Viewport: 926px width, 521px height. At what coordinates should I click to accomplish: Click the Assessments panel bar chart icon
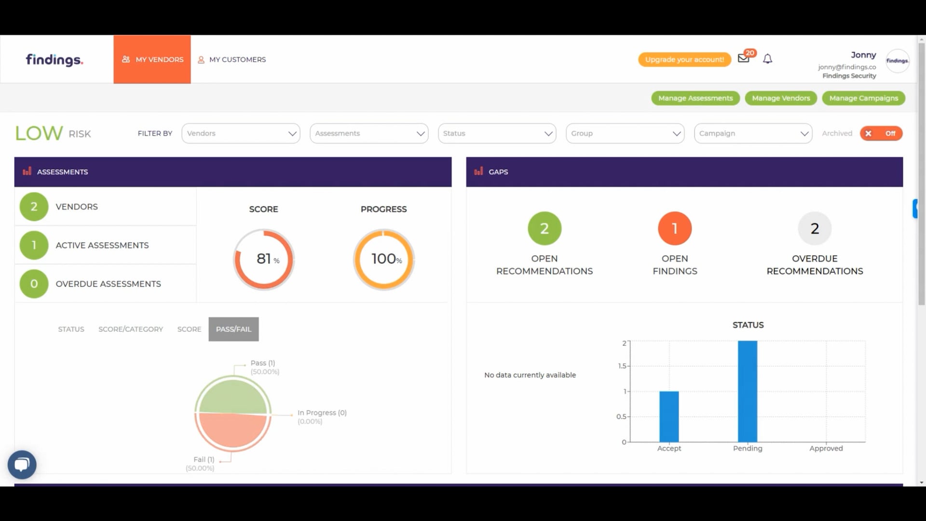(27, 171)
